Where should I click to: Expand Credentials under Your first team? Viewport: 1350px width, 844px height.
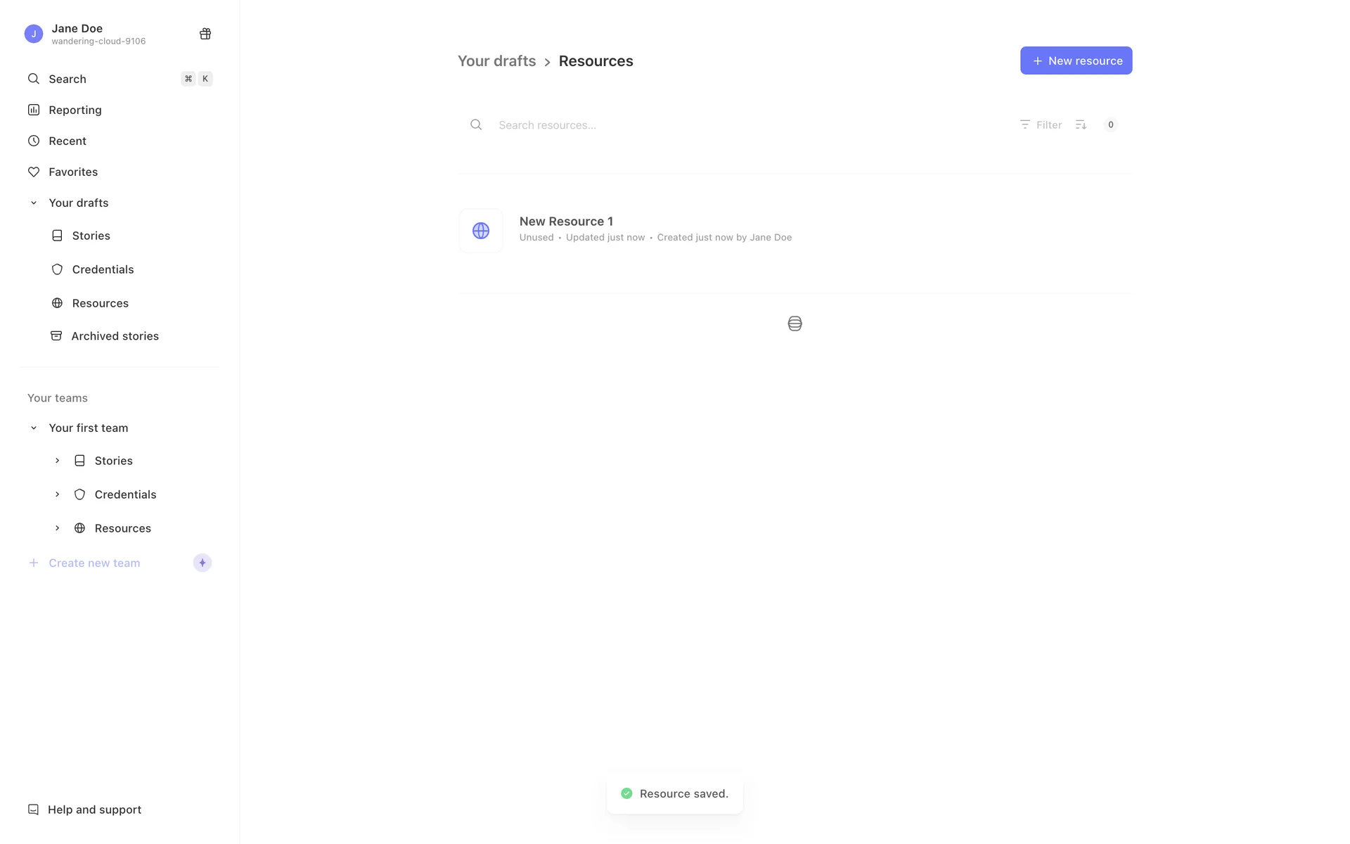pyautogui.click(x=57, y=494)
